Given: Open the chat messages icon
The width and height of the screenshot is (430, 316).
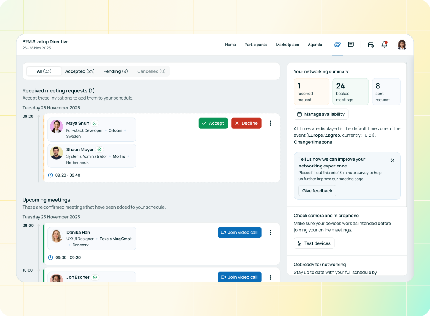Looking at the screenshot, I should pyautogui.click(x=351, y=45).
